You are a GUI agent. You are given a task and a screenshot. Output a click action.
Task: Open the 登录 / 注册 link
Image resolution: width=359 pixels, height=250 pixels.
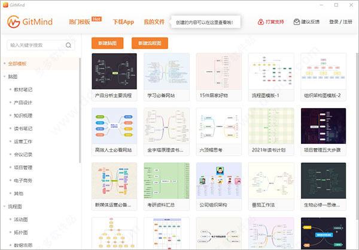pyautogui.click(x=340, y=22)
